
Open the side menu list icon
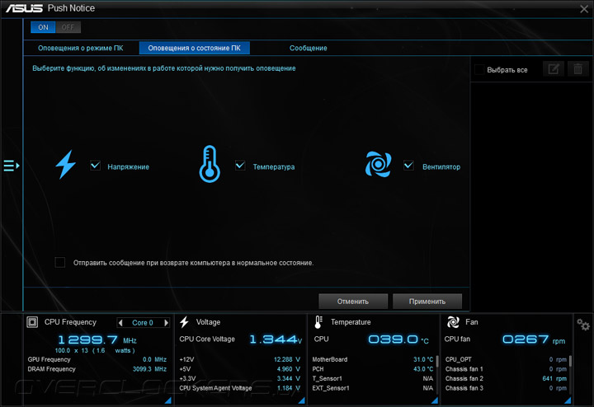(12, 166)
